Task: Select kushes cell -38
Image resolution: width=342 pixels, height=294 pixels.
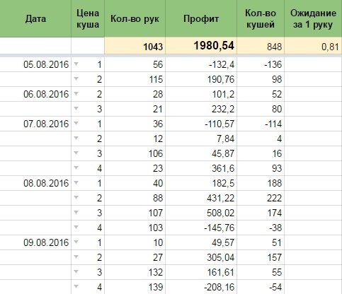Action: pos(261,228)
